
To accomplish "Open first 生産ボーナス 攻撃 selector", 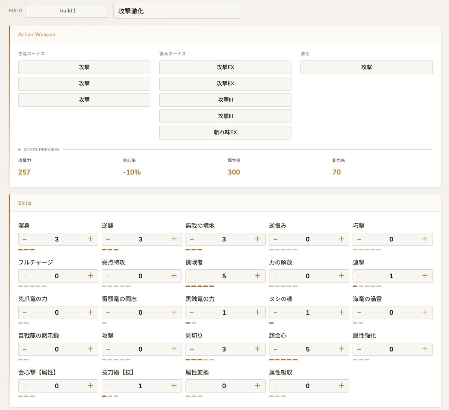I will coord(84,67).
